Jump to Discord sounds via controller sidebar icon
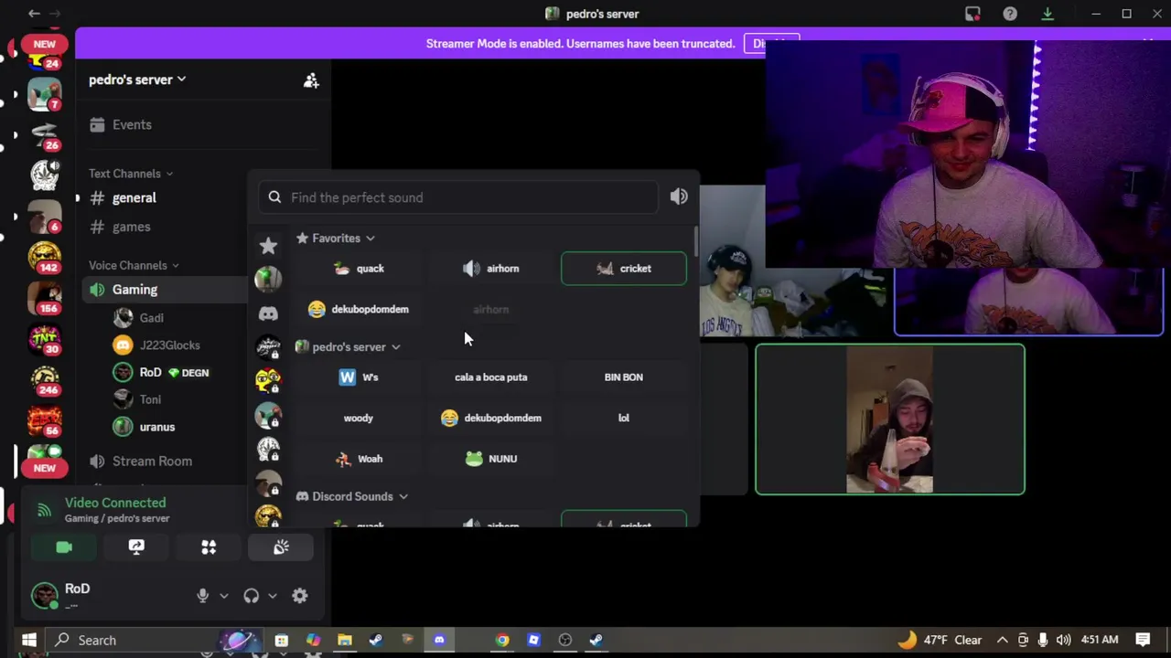 268,313
